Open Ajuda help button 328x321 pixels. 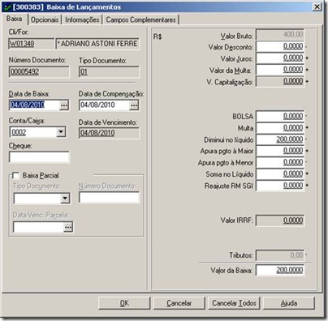[x=289, y=303]
